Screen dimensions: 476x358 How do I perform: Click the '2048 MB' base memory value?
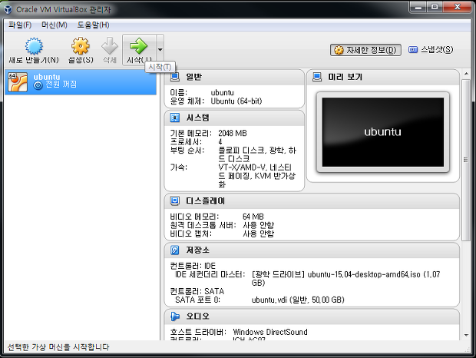click(233, 133)
